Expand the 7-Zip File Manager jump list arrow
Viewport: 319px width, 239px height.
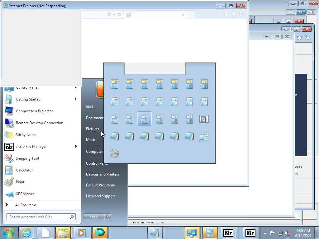pos(76,147)
